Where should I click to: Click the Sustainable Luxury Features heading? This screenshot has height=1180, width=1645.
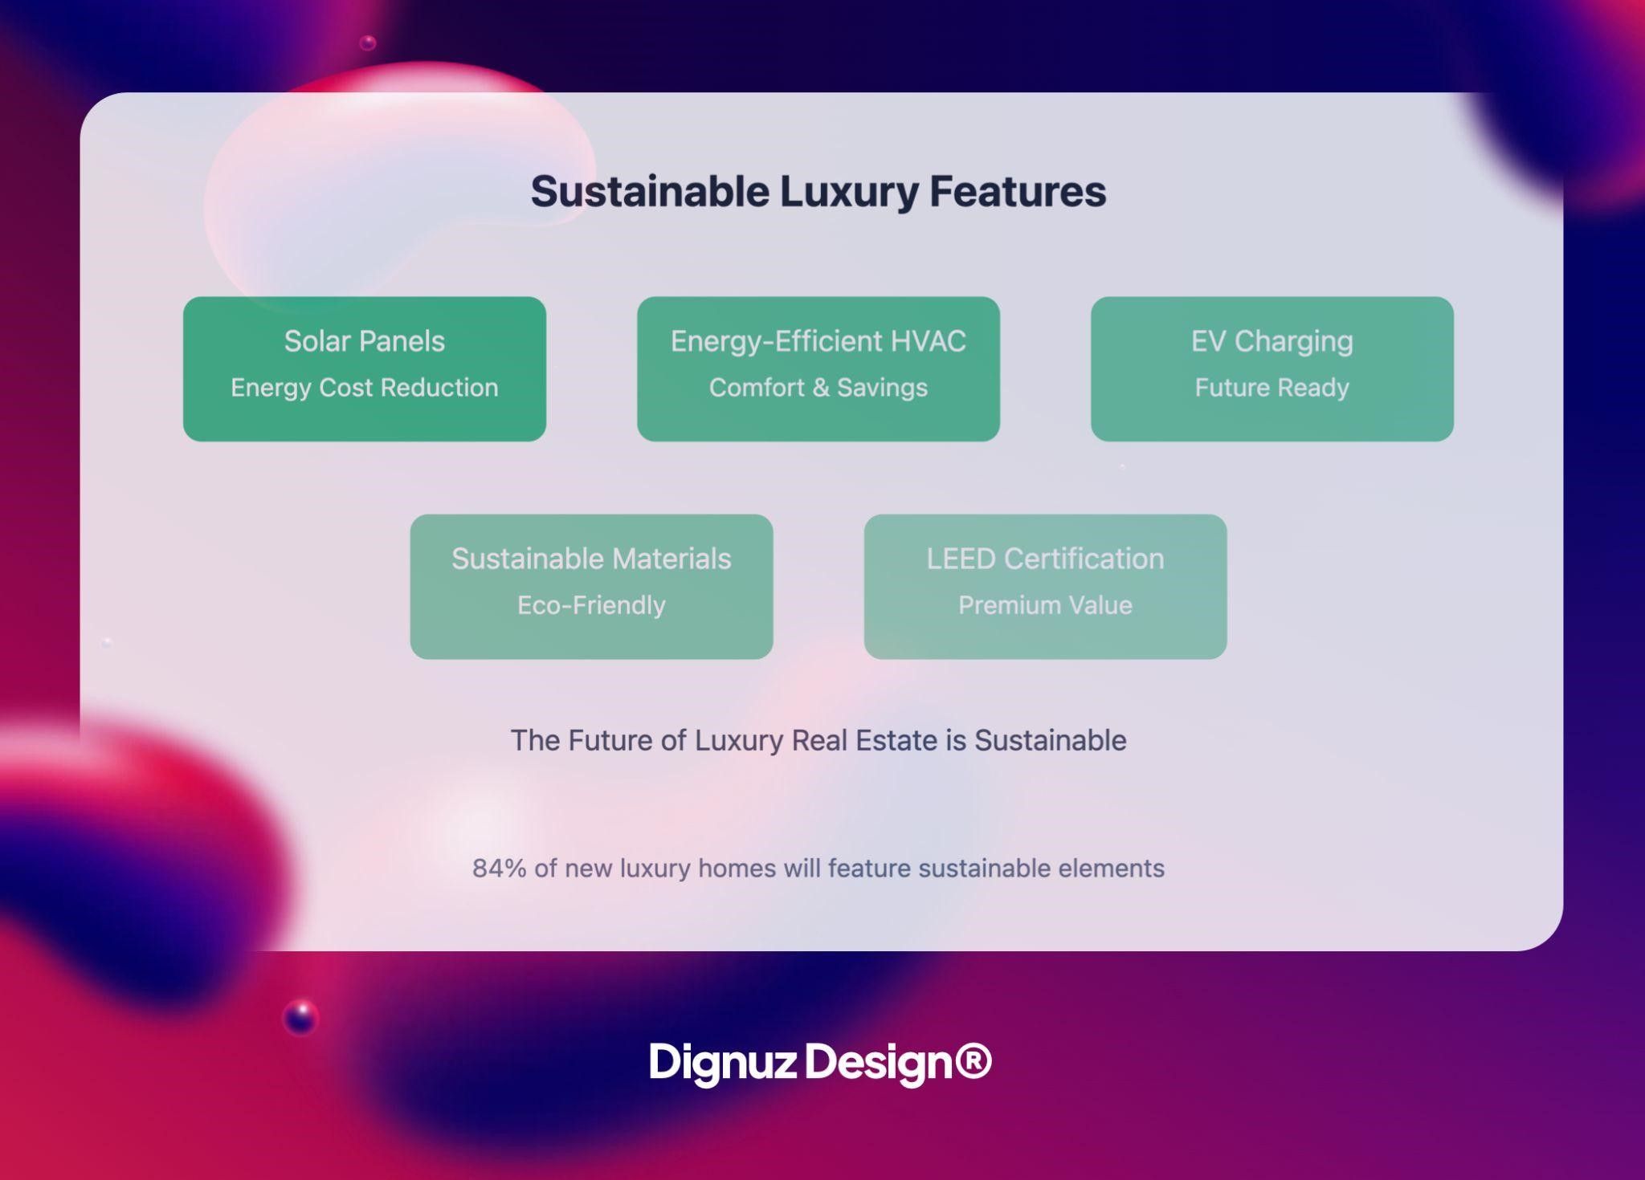(818, 192)
